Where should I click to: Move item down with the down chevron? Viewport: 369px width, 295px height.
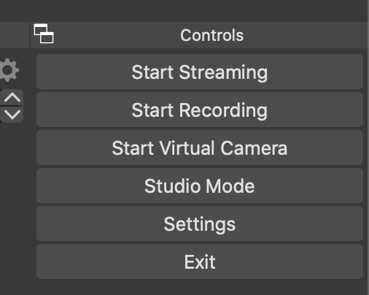[12, 115]
